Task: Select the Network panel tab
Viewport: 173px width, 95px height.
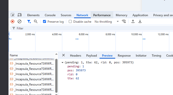Action: 82,15
